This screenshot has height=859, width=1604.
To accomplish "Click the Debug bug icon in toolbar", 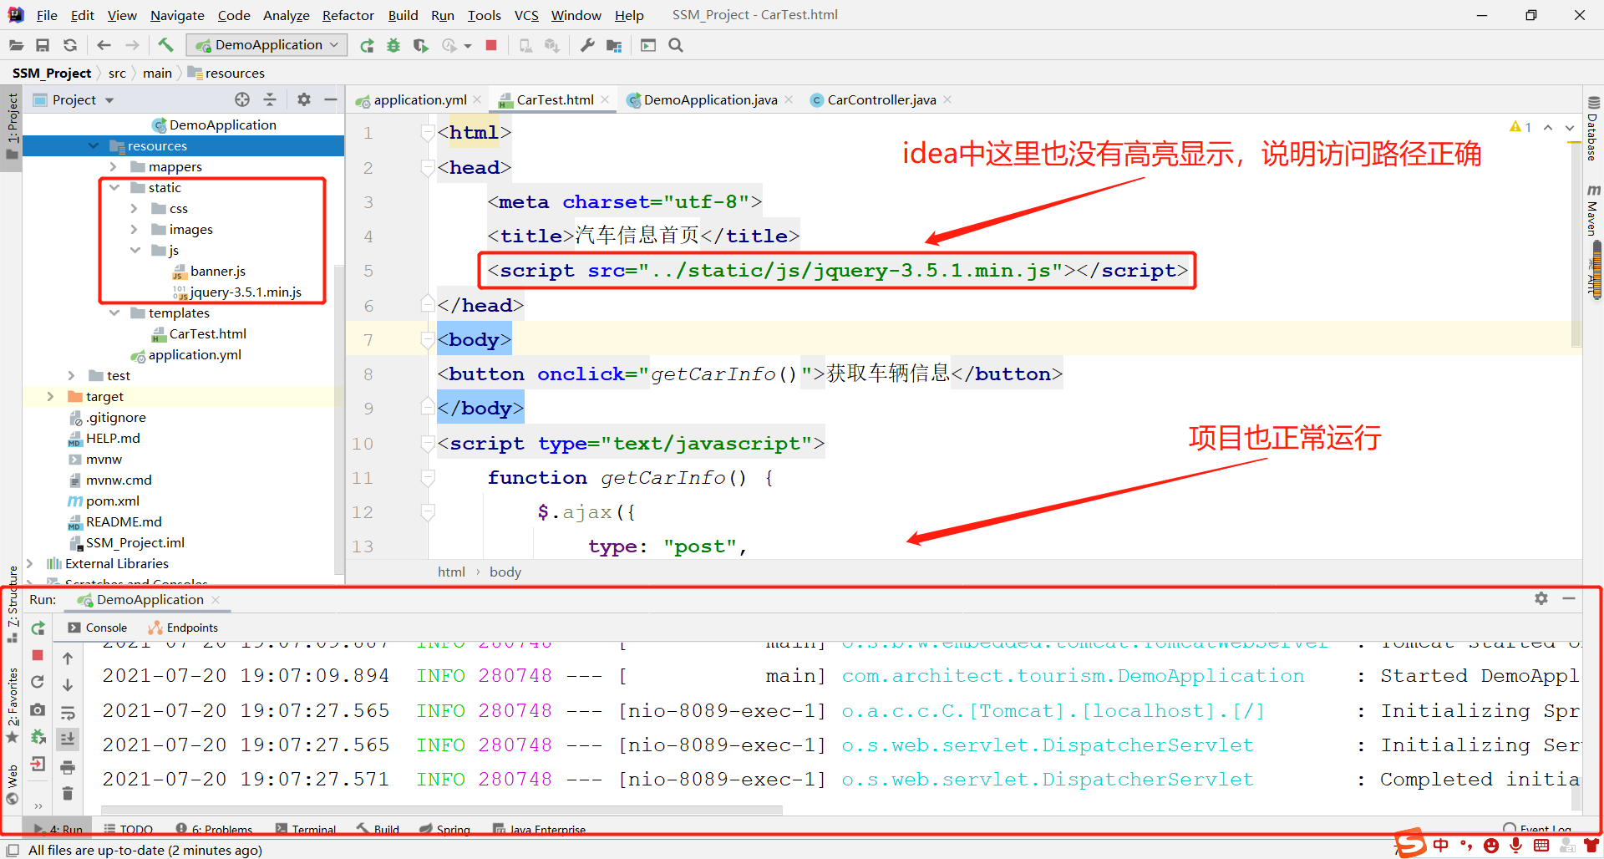I will coord(393,45).
